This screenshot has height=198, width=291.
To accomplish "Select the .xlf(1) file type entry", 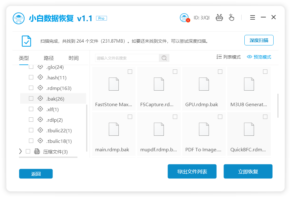I will pyautogui.click(x=52, y=109).
